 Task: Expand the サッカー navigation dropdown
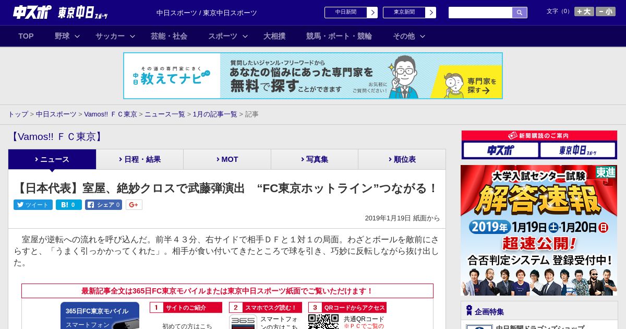click(115, 36)
